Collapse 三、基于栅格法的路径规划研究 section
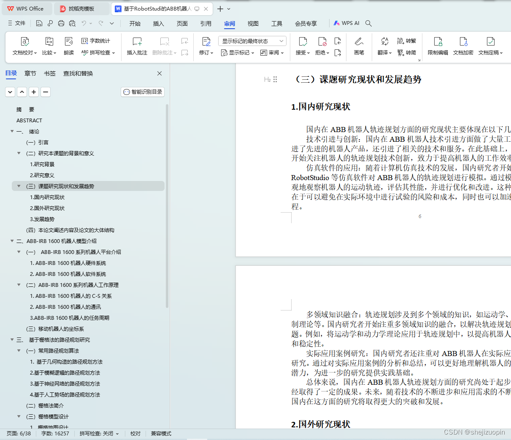 tap(12, 340)
